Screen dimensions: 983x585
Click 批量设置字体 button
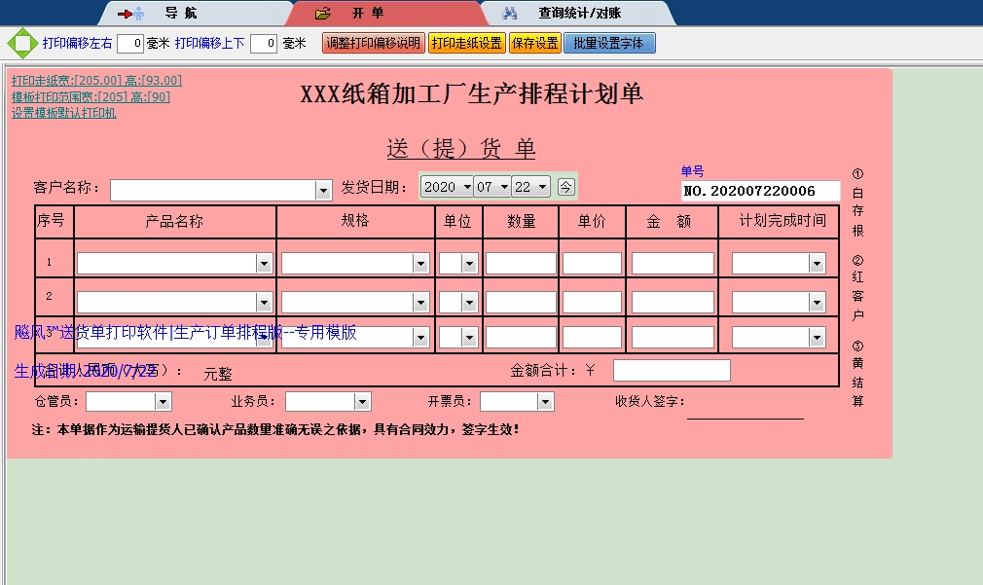pyautogui.click(x=609, y=44)
